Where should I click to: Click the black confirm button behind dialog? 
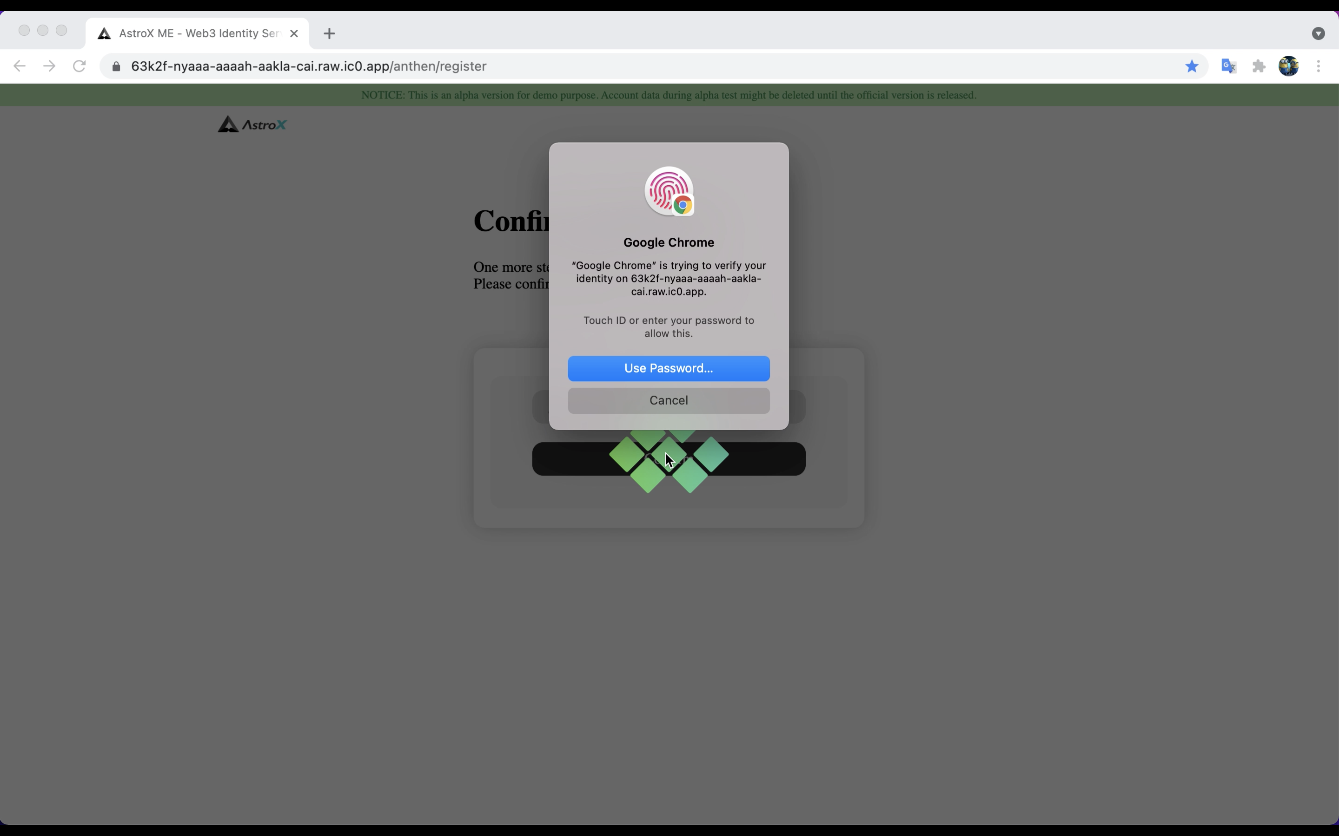coord(669,459)
